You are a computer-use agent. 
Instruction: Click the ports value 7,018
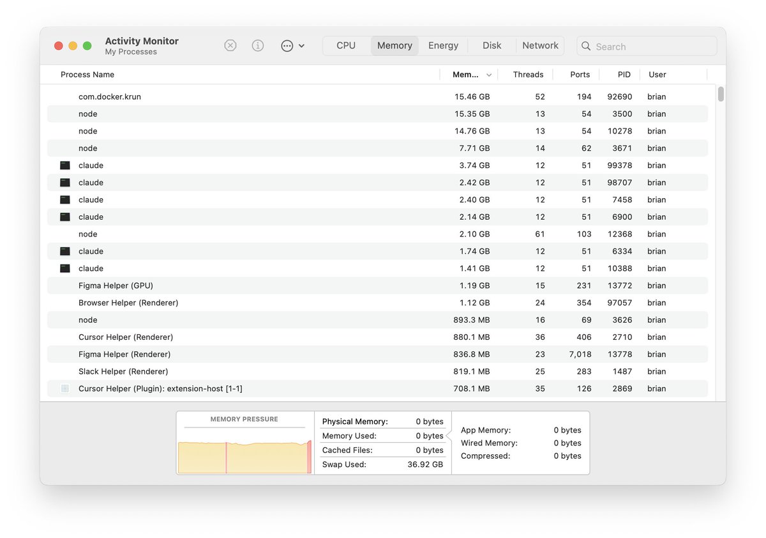tap(580, 355)
